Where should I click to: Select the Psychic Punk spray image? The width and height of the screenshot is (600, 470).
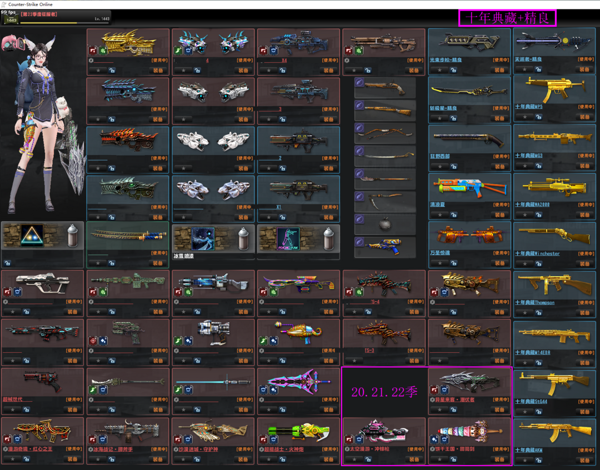[288, 238]
